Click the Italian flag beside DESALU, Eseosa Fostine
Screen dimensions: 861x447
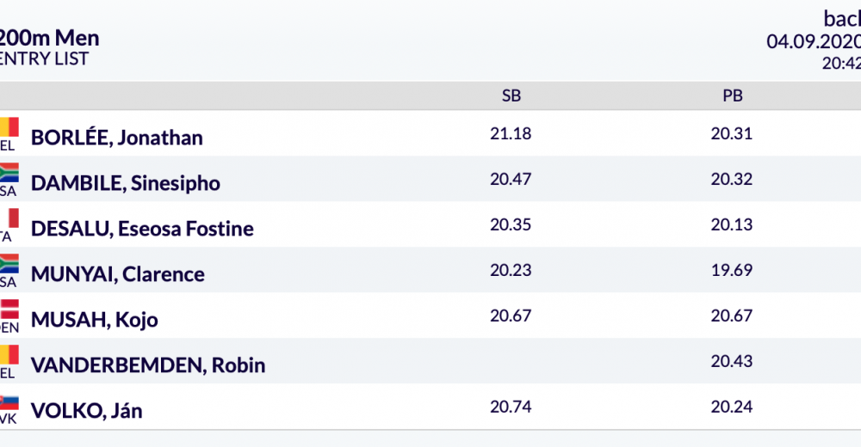coord(9,217)
